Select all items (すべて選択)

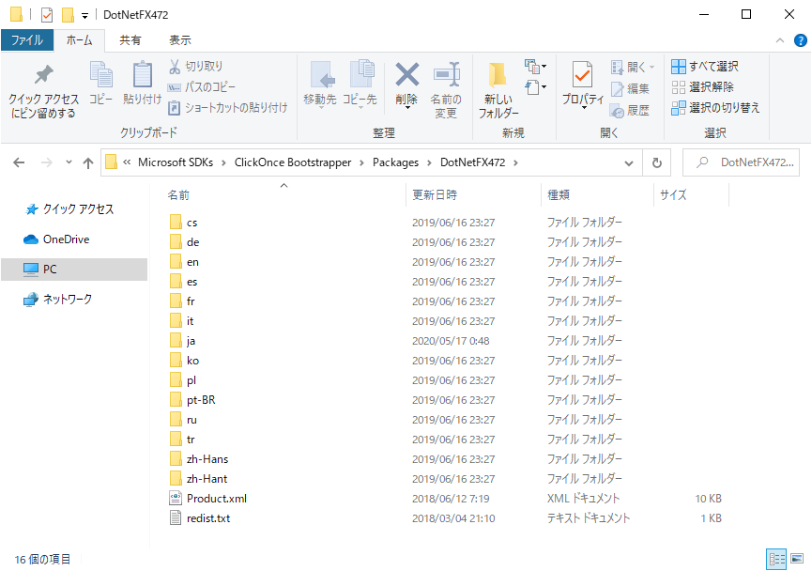pyautogui.click(x=705, y=67)
